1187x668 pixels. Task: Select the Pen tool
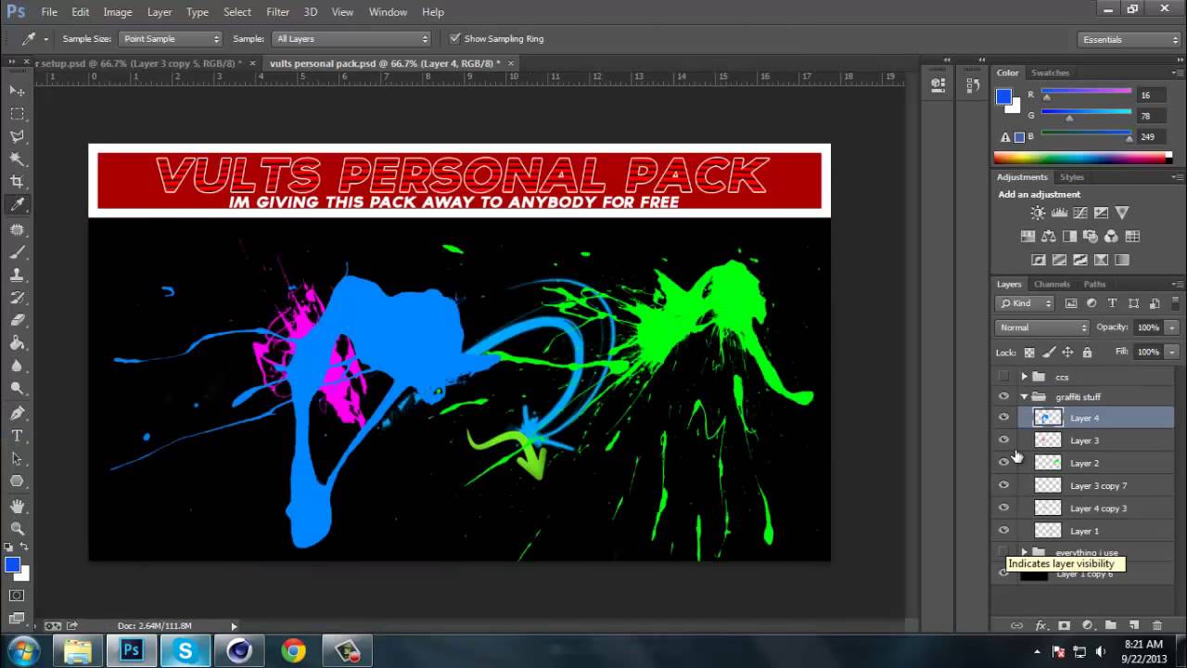(x=17, y=413)
